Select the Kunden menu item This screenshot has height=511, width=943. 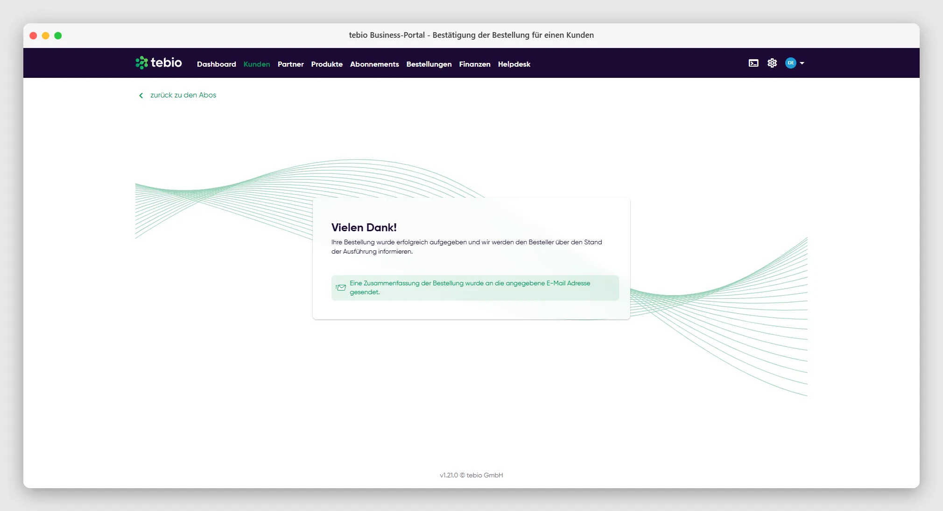coord(257,64)
